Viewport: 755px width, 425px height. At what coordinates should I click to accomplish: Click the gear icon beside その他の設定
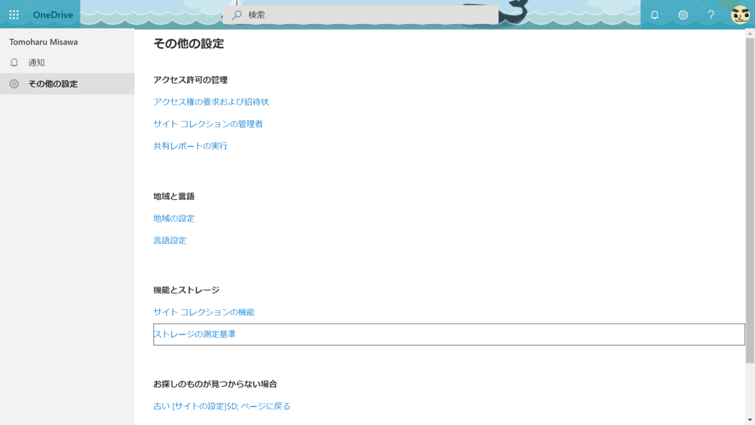(14, 84)
